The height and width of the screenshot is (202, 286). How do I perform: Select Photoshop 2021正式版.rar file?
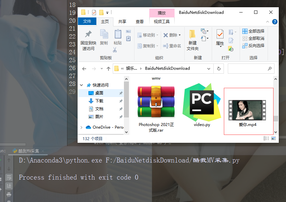(x=156, y=109)
